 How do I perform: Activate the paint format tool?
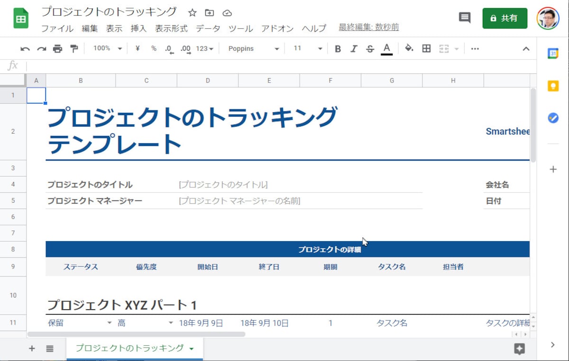74,48
